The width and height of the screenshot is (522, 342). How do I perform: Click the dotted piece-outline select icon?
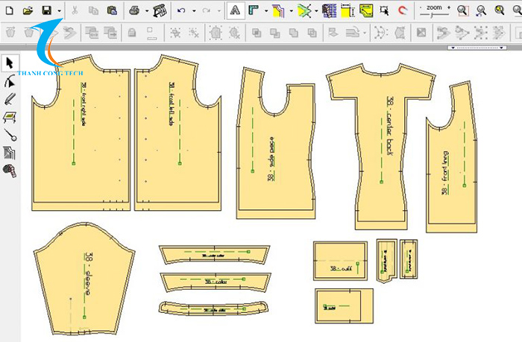(216, 33)
